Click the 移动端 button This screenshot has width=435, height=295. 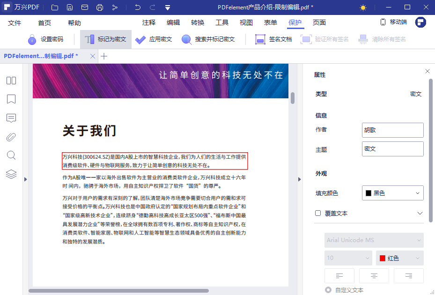(x=393, y=22)
